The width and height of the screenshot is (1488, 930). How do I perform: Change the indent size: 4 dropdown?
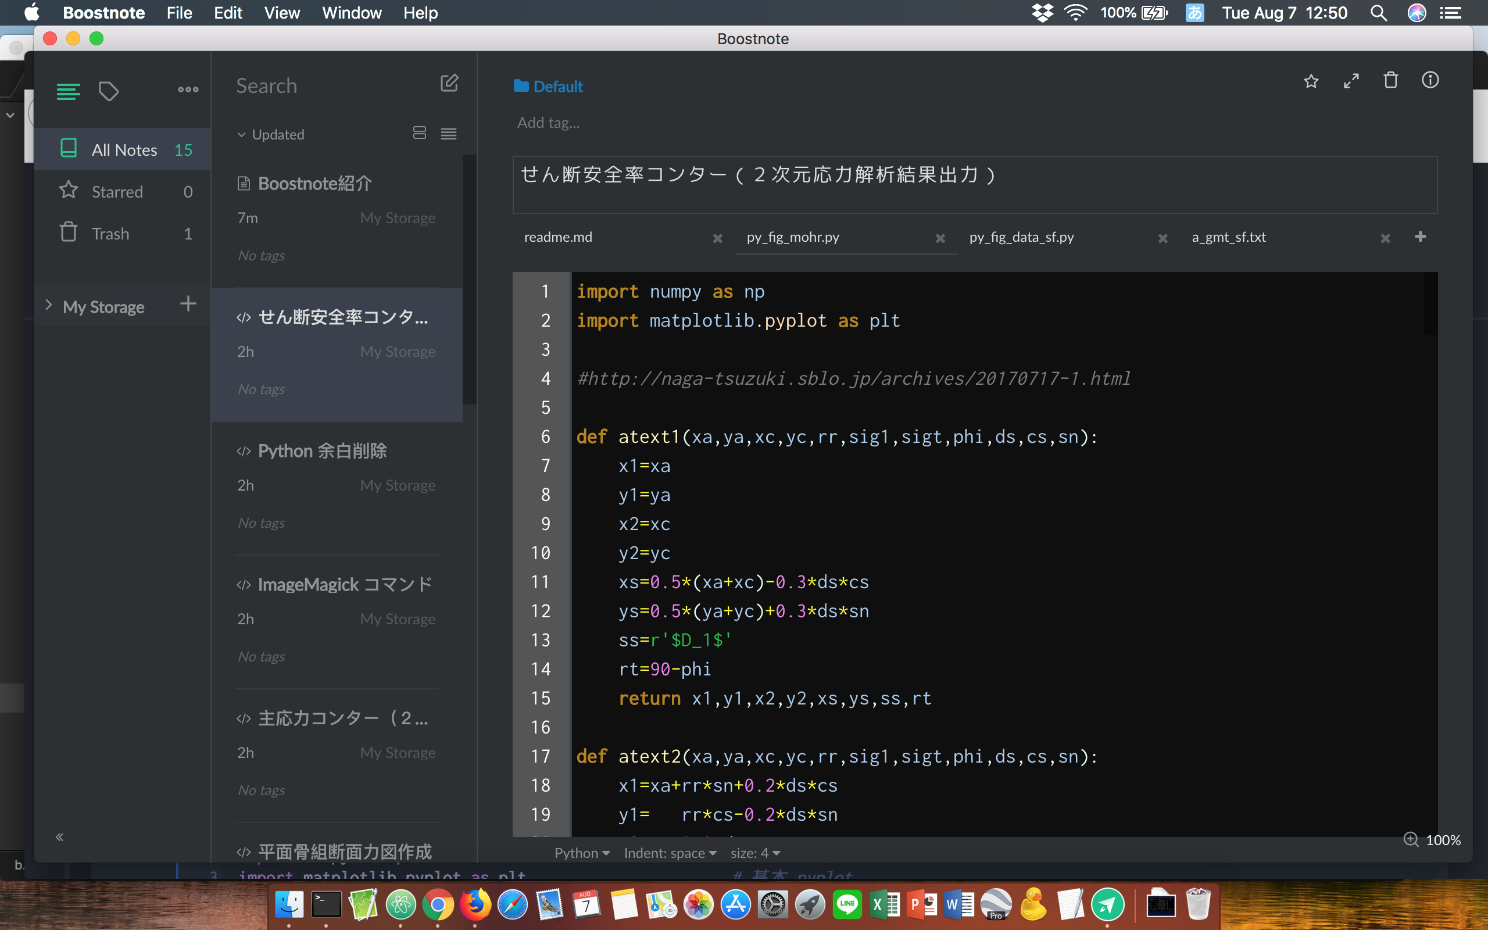pyautogui.click(x=755, y=853)
